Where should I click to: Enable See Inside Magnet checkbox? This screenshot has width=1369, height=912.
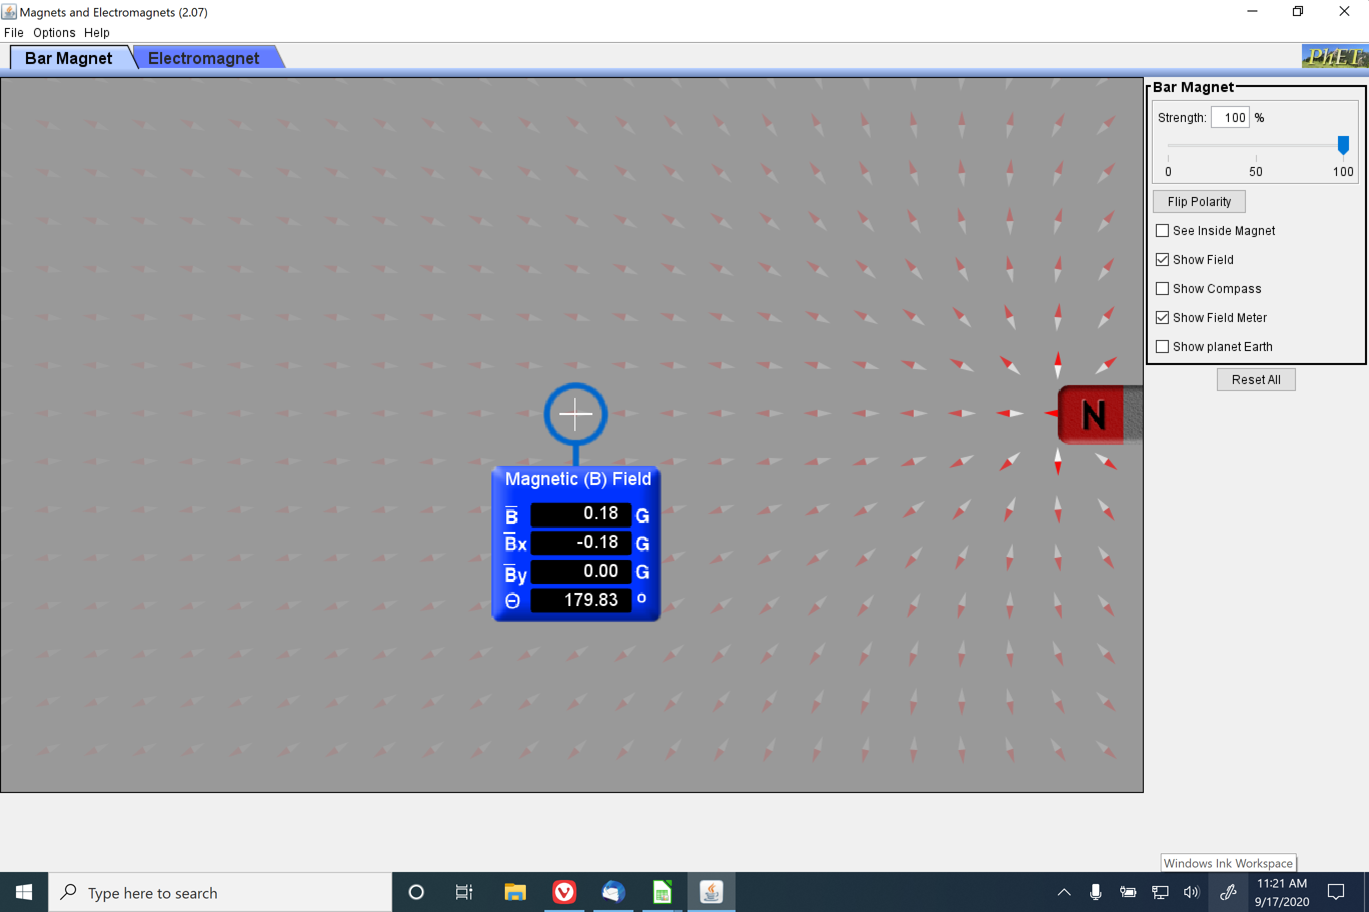point(1162,231)
